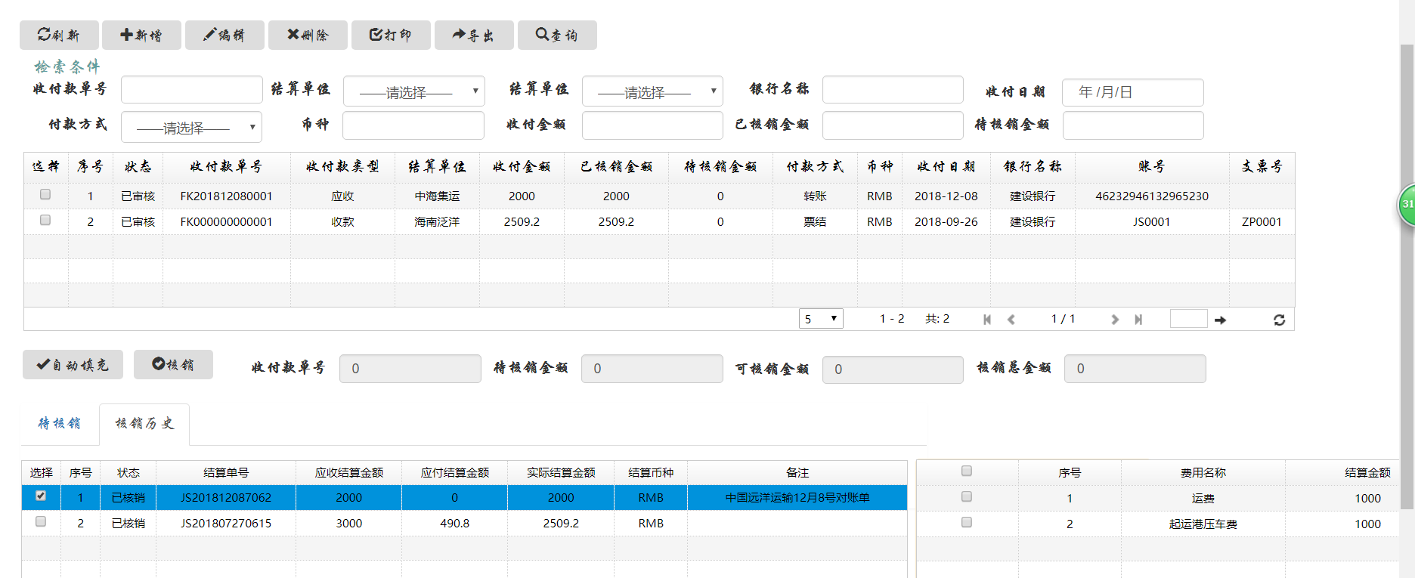The image size is (1415, 578).
Task: Select checkbox for row FK000000000001
Action: pos(45,221)
